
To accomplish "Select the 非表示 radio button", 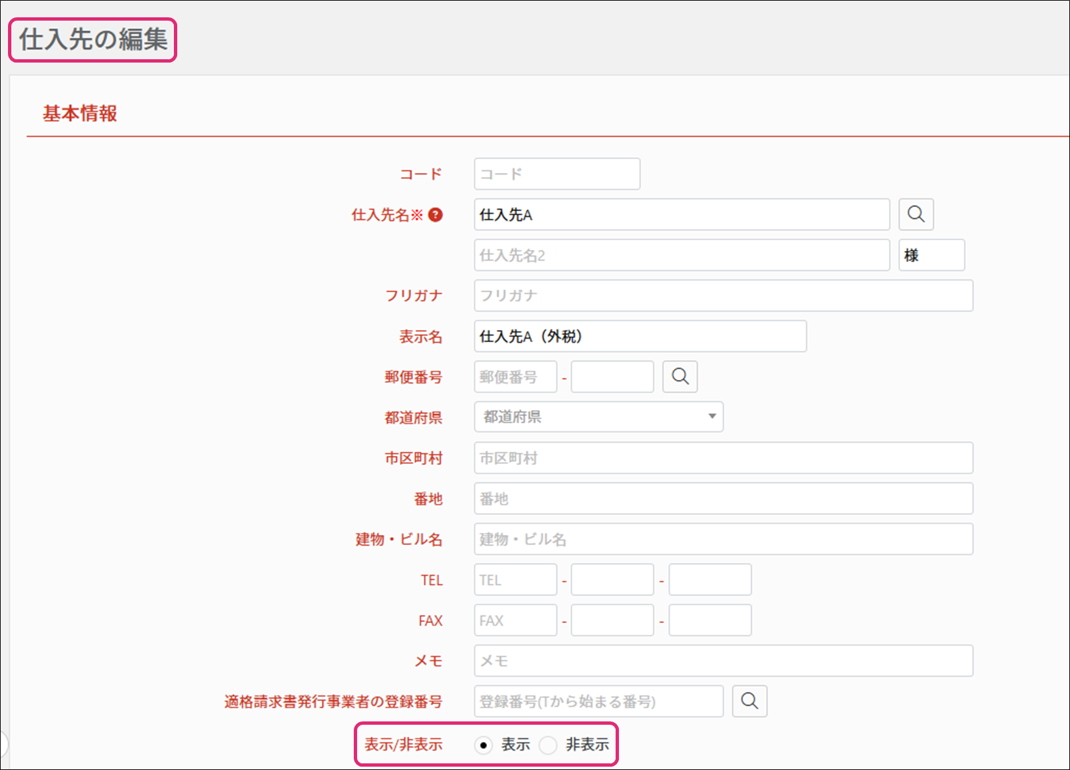I will tap(548, 745).
